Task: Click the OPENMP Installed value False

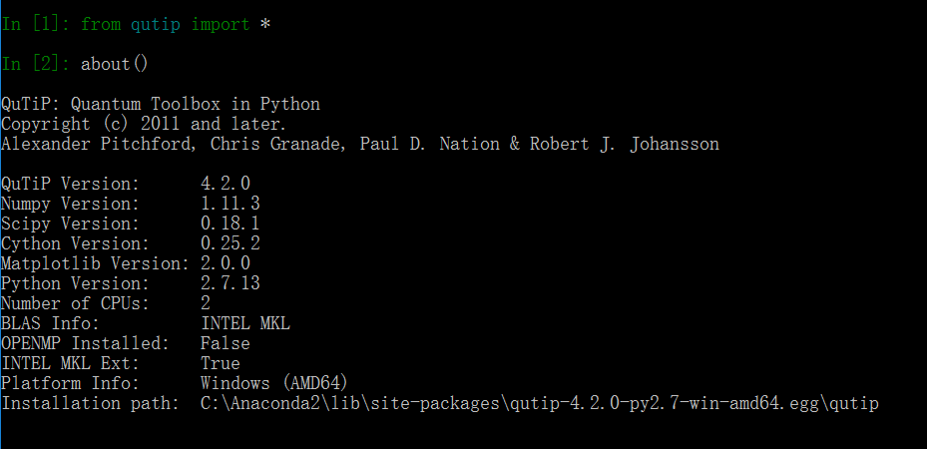Action: tap(226, 343)
